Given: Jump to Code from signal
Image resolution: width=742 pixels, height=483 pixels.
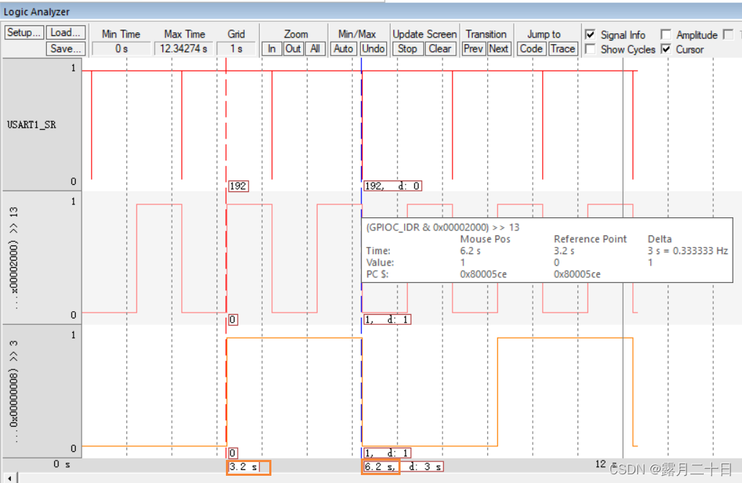Looking at the screenshot, I should tap(531, 49).
